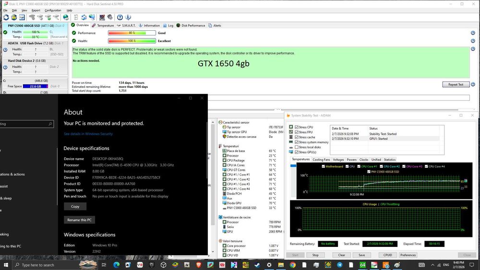Stop the AIDA64 stability test
The image size is (480, 270).
click(x=315, y=255)
